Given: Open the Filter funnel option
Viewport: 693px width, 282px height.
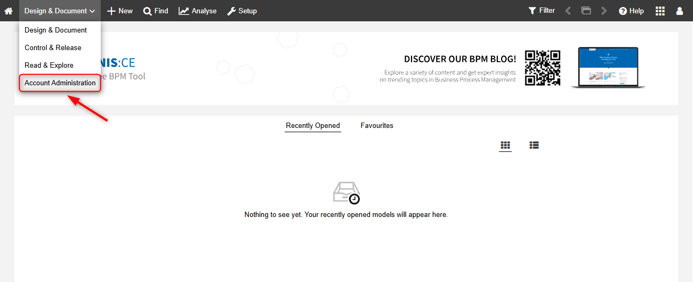Looking at the screenshot, I should [x=542, y=11].
